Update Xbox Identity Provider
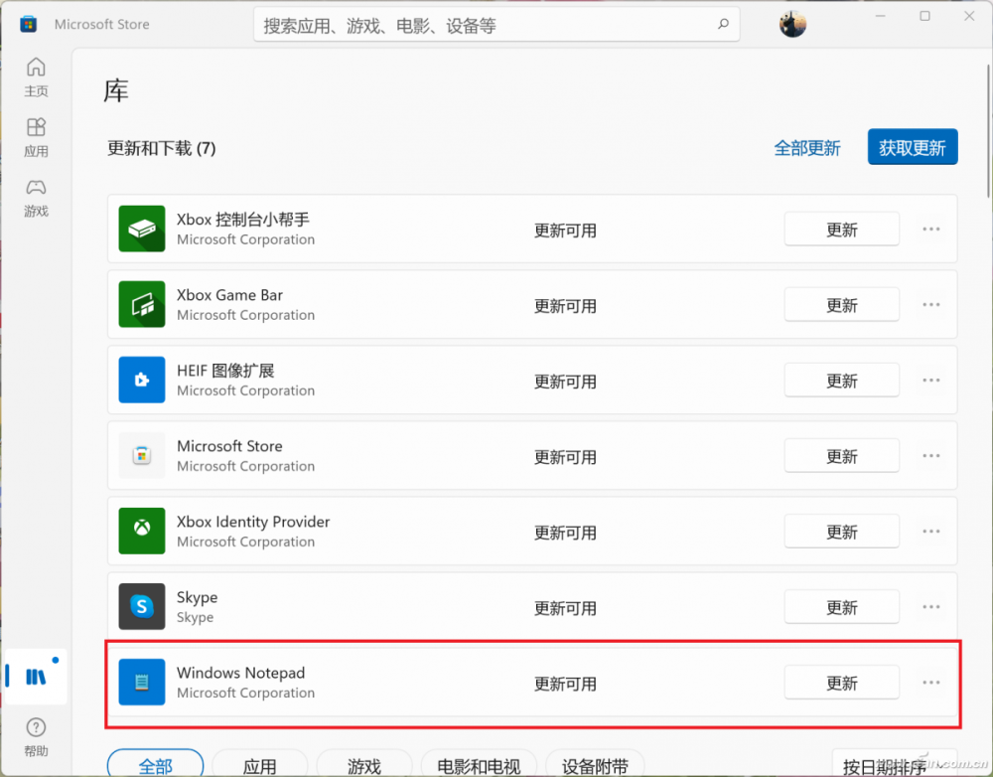 tap(842, 531)
